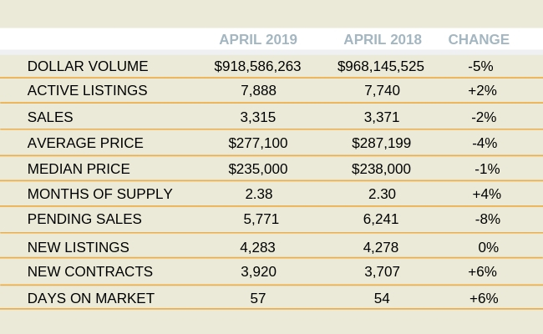Select the DOLLAR VOLUME row label

pyautogui.click(x=88, y=66)
